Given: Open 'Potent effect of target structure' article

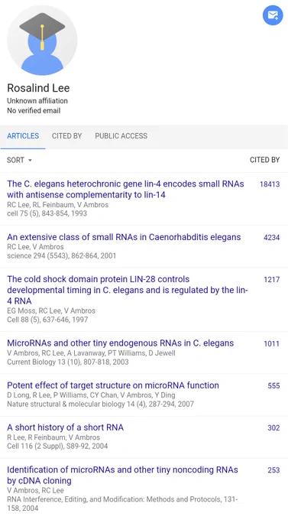Looking at the screenshot, I should point(113,385).
